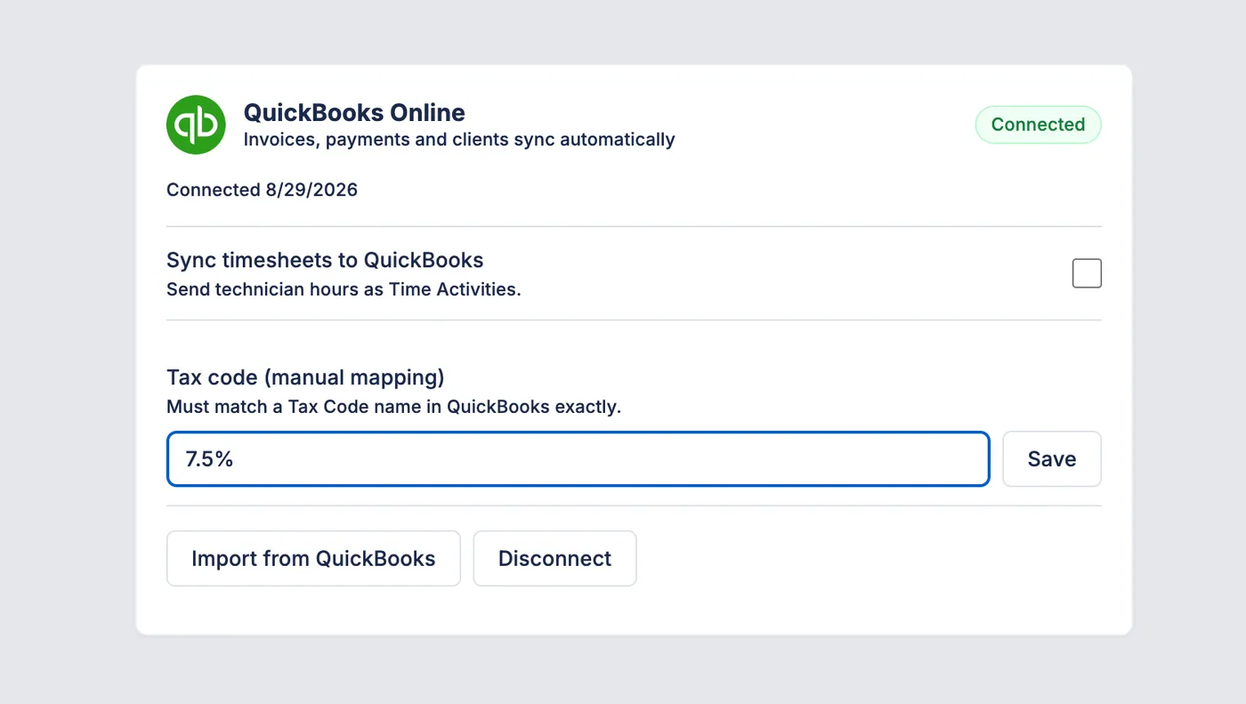Click the green Connected status badge
Screen dimensions: 1246x704
point(1038,125)
